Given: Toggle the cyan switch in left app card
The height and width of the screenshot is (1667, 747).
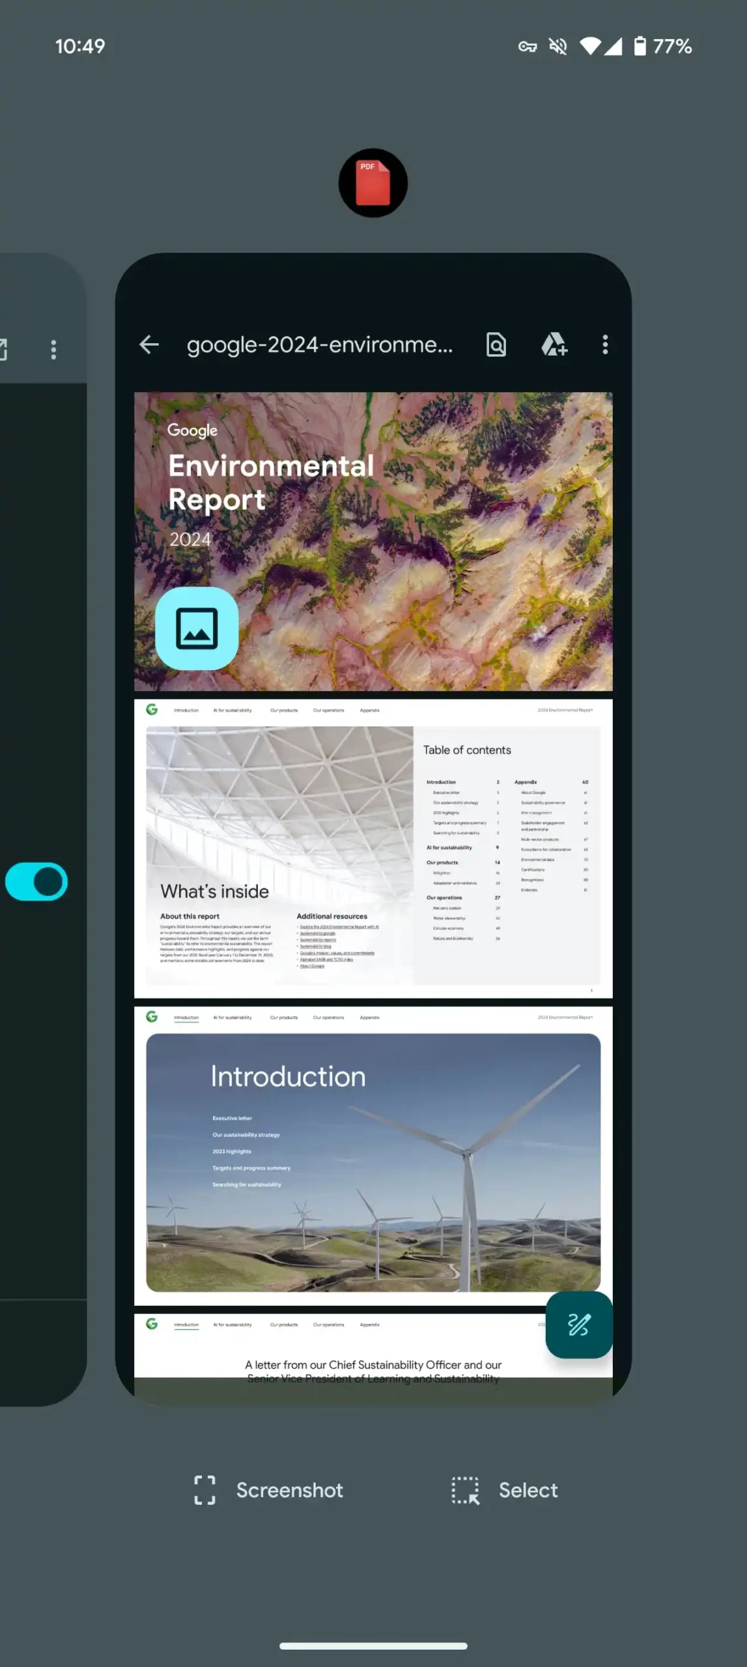Looking at the screenshot, I should coord(36,882).
